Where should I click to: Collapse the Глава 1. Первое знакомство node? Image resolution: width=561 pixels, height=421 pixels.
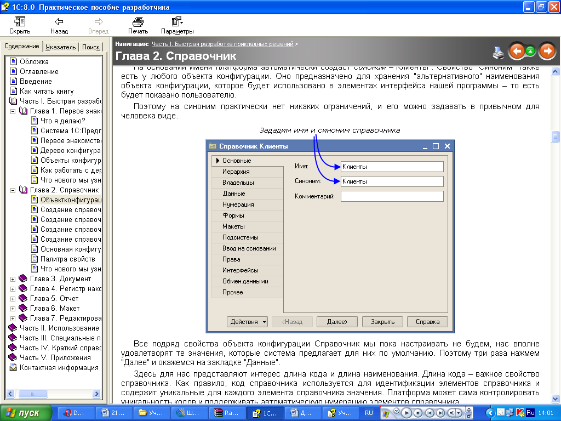point(13,111)
